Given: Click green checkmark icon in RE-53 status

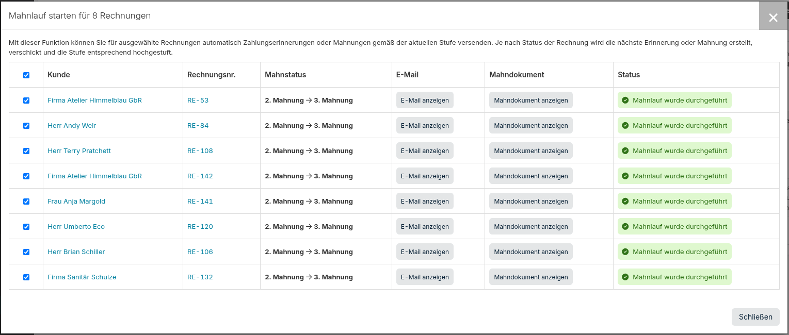Looking at the screenshot, I should coord(625,100).
